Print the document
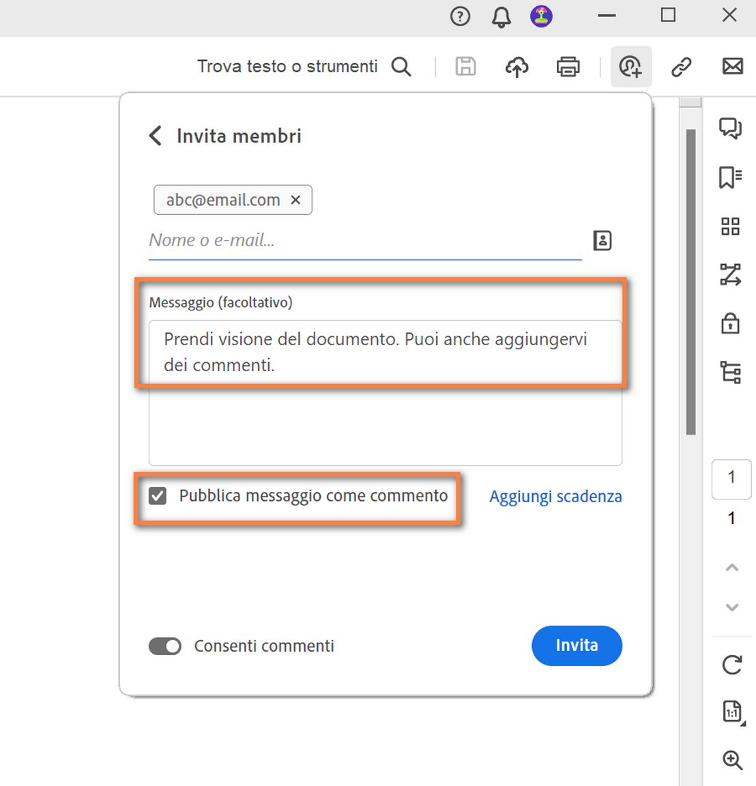Screen dimensions: 756x786 [568, 66]
